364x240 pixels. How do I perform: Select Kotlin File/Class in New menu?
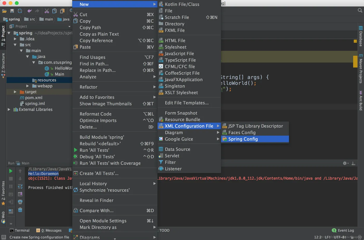(x=189, y=4)
